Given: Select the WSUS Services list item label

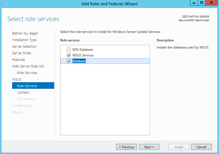Looking at the screenshot, I should click(x=83, y=55).
